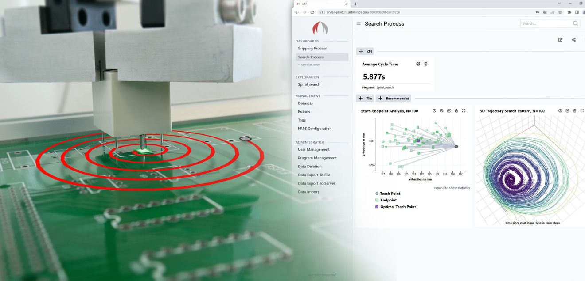The width and height of the screenshot is (585, 281).
Task: Click the share page icon in address bar
Action: (x=553, y=12)
